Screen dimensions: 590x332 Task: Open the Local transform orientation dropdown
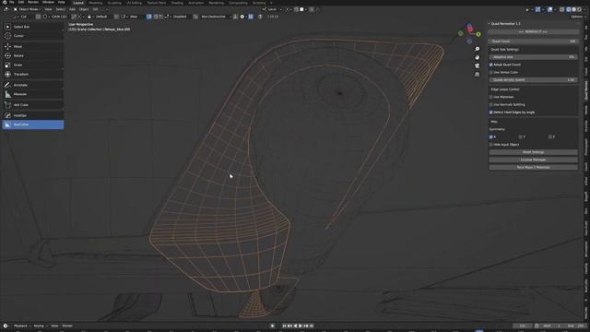tap(272, 9)
